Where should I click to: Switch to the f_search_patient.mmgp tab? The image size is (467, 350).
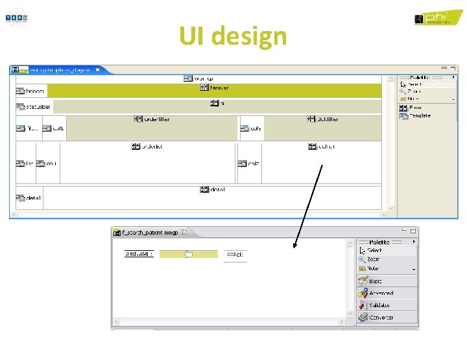[150, 233]
